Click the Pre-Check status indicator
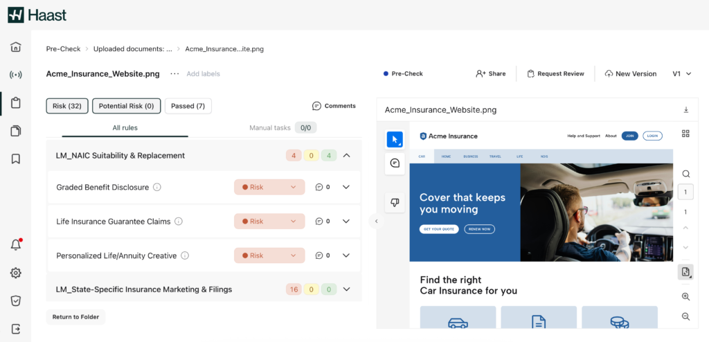Screen dimensions: 709x342 point(403,74)
